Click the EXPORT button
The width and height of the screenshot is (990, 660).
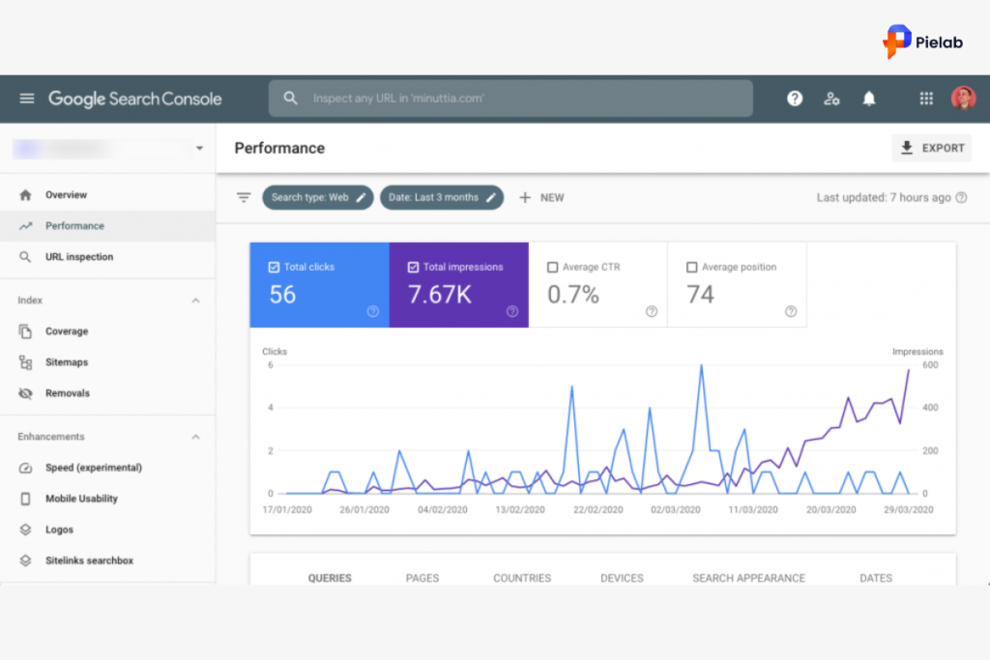932,148
